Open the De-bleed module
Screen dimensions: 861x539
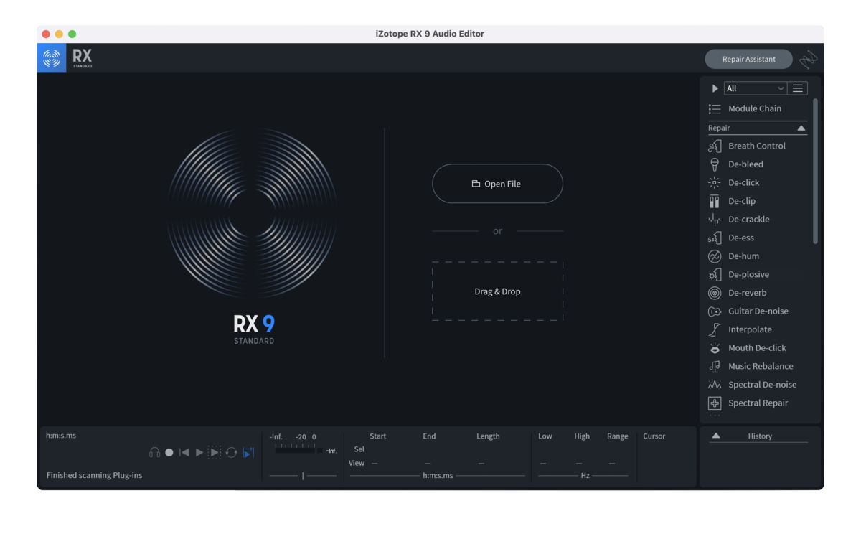[x=735, y=164]
